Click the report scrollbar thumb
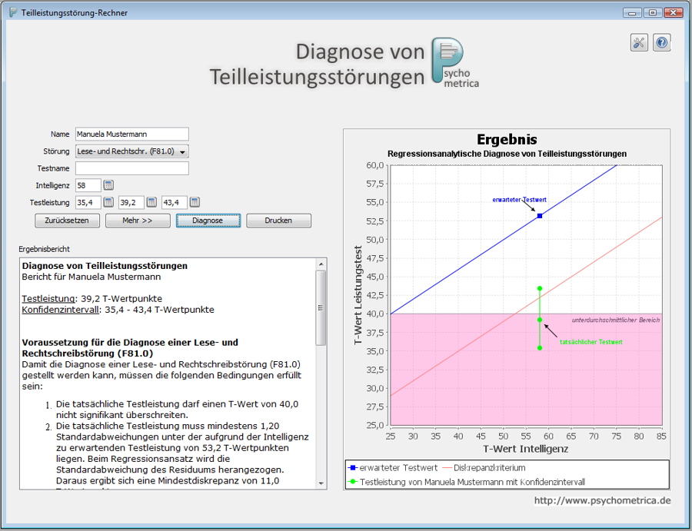The width and height of the screenshot is (692, 531). point(321,307)
